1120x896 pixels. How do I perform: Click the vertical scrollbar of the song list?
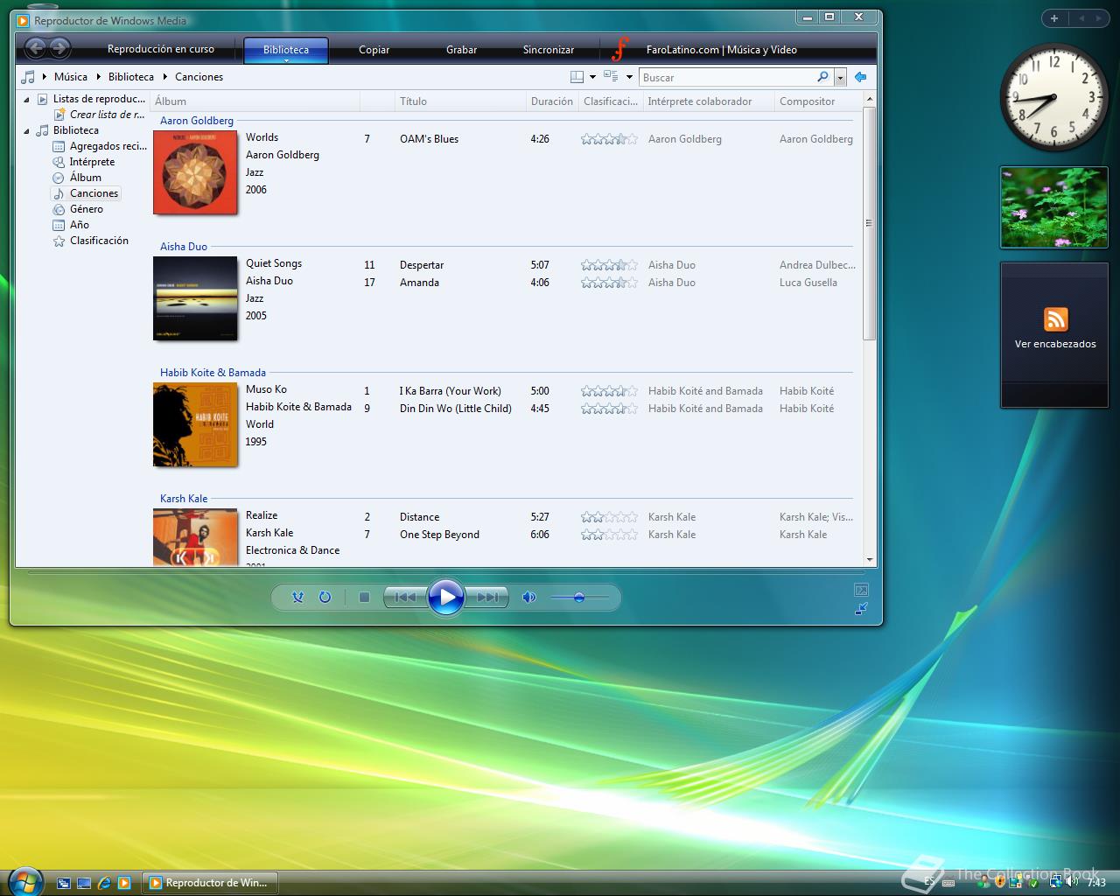[869, 223]
